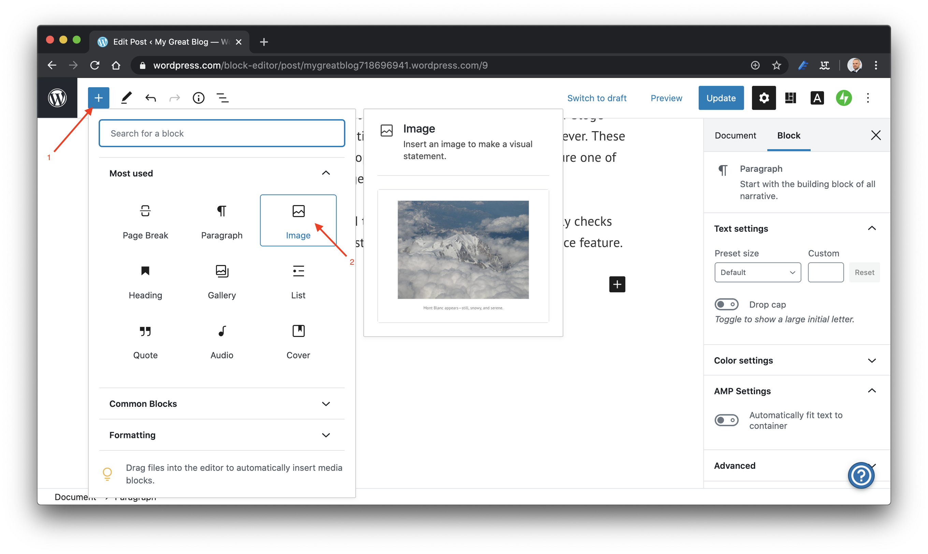The image size is (928, 554).
Task: Toggle the settings gear sidebar
Action: 764,98
